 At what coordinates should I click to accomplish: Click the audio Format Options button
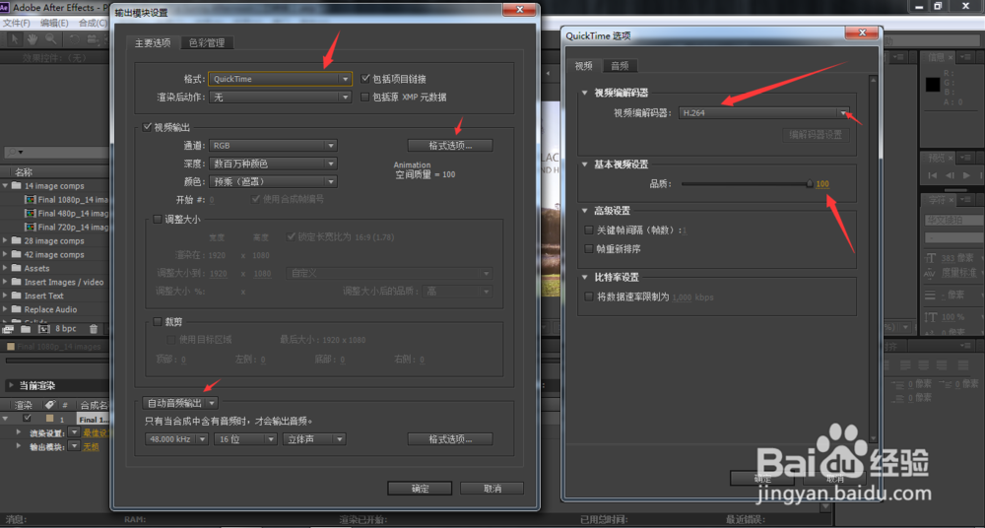pos(450,438)
